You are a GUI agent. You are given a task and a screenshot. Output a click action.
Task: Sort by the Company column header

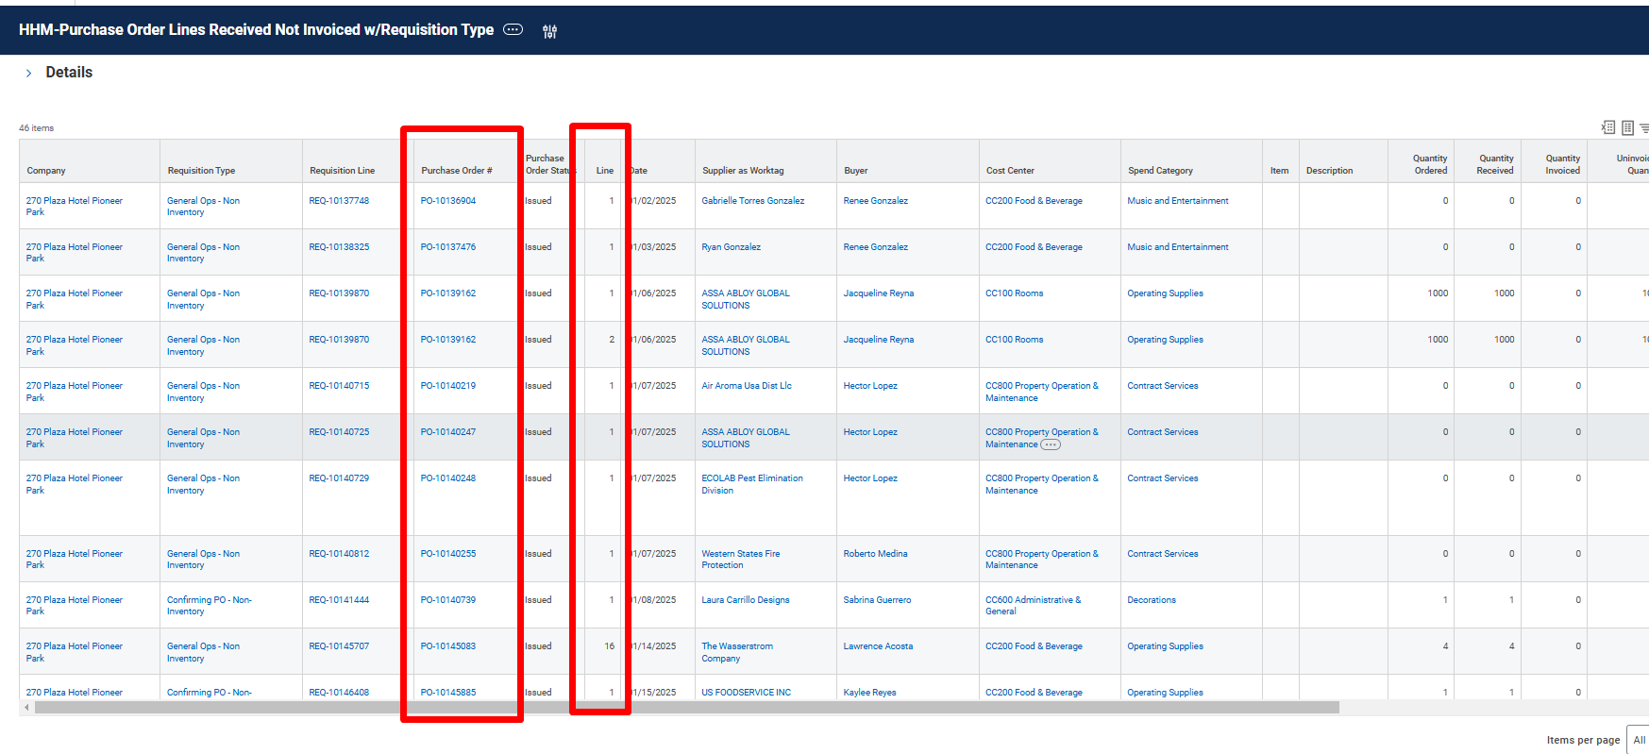[x=46, y=171]
